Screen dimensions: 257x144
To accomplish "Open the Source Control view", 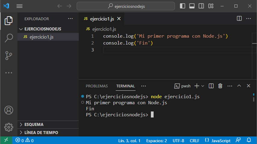I will coord(8,55).
